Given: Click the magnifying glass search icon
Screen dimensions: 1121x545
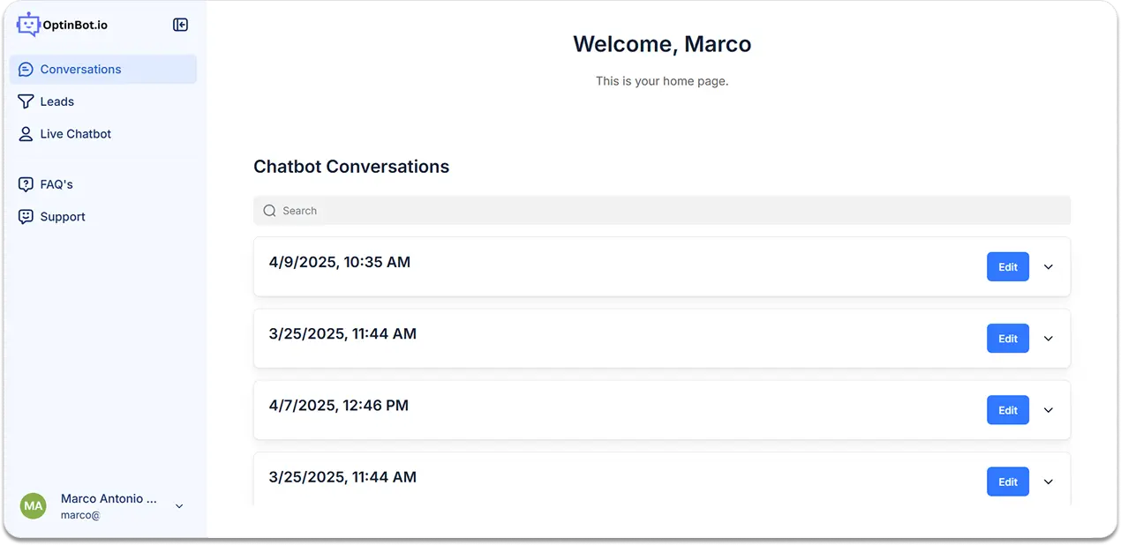Looking at the screenshot, I should click(269, 211).
